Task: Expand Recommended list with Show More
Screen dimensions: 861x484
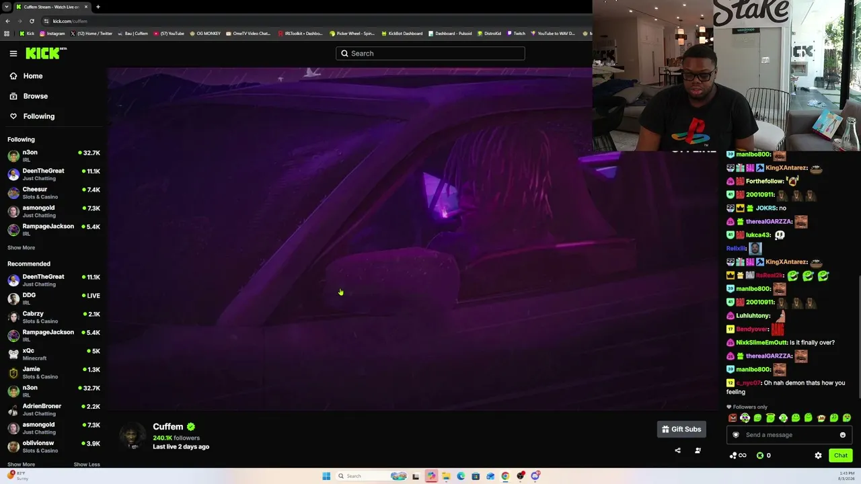Action: (21, 465)
